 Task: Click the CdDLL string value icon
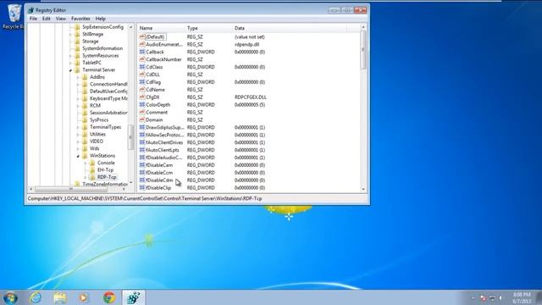coord(141,75)
